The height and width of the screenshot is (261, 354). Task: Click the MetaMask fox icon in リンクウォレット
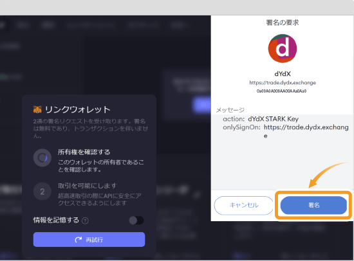pos(37,109)
